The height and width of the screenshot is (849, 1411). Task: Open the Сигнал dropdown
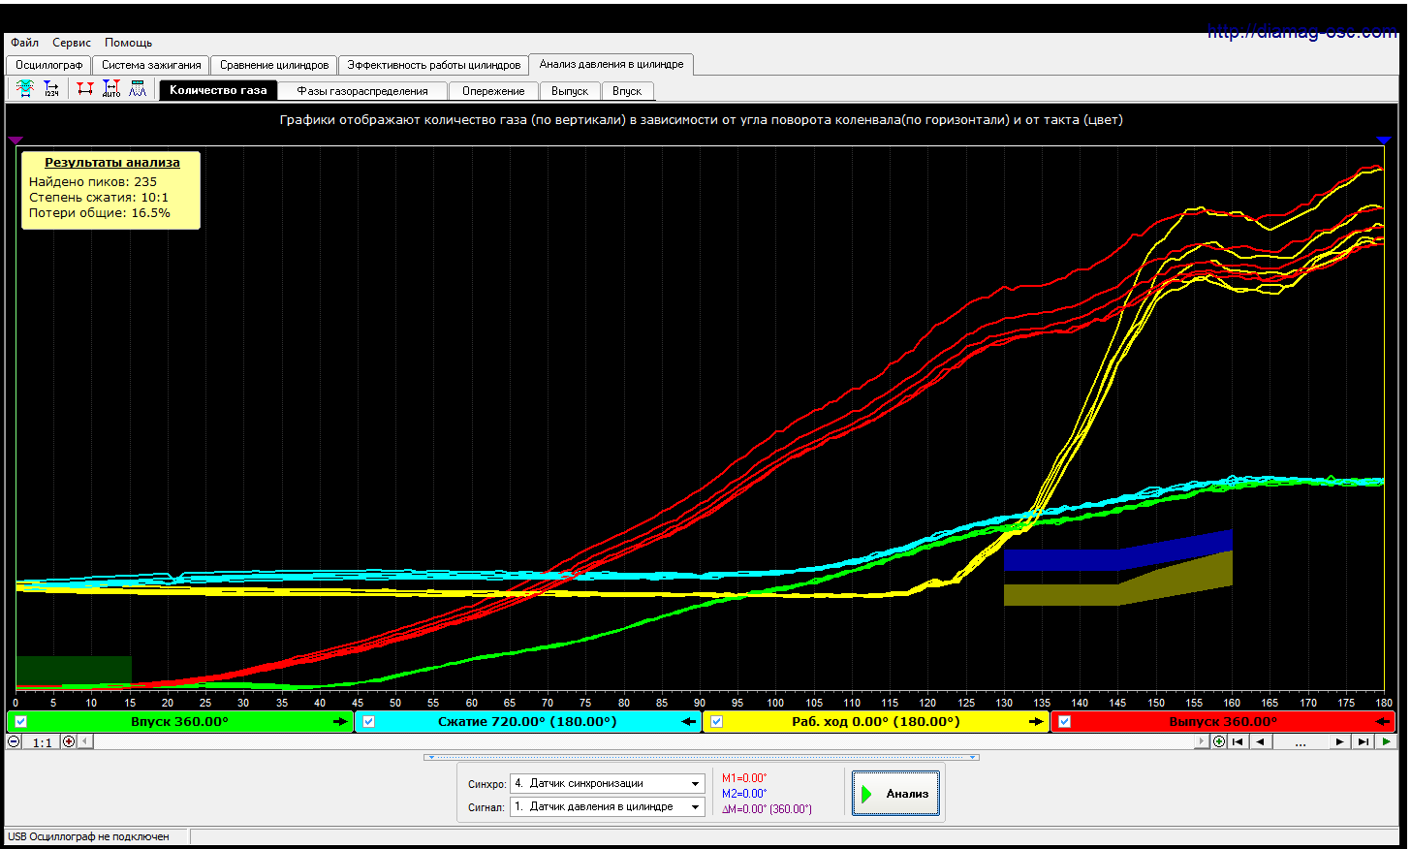point(608,806)
